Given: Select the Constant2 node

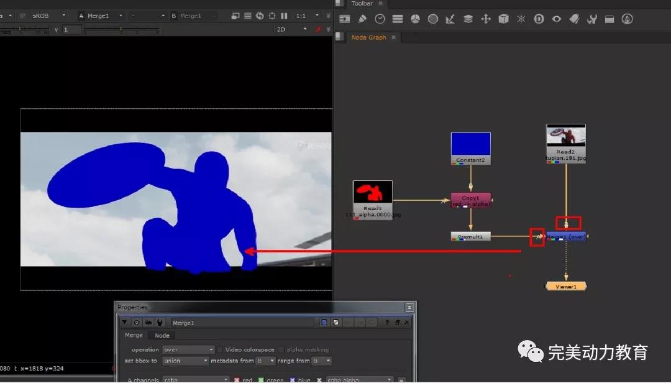Looking at the screenshot, I should pos(471,148).
